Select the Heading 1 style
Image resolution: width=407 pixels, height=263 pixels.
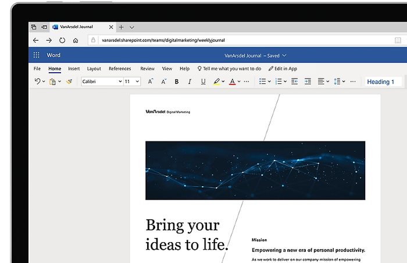381,82
